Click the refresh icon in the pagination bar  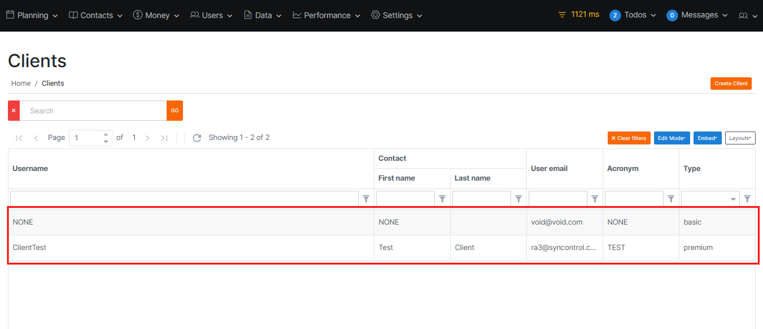click(197, 138)
